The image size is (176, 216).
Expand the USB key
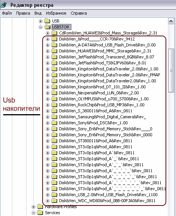click(40, 21)
